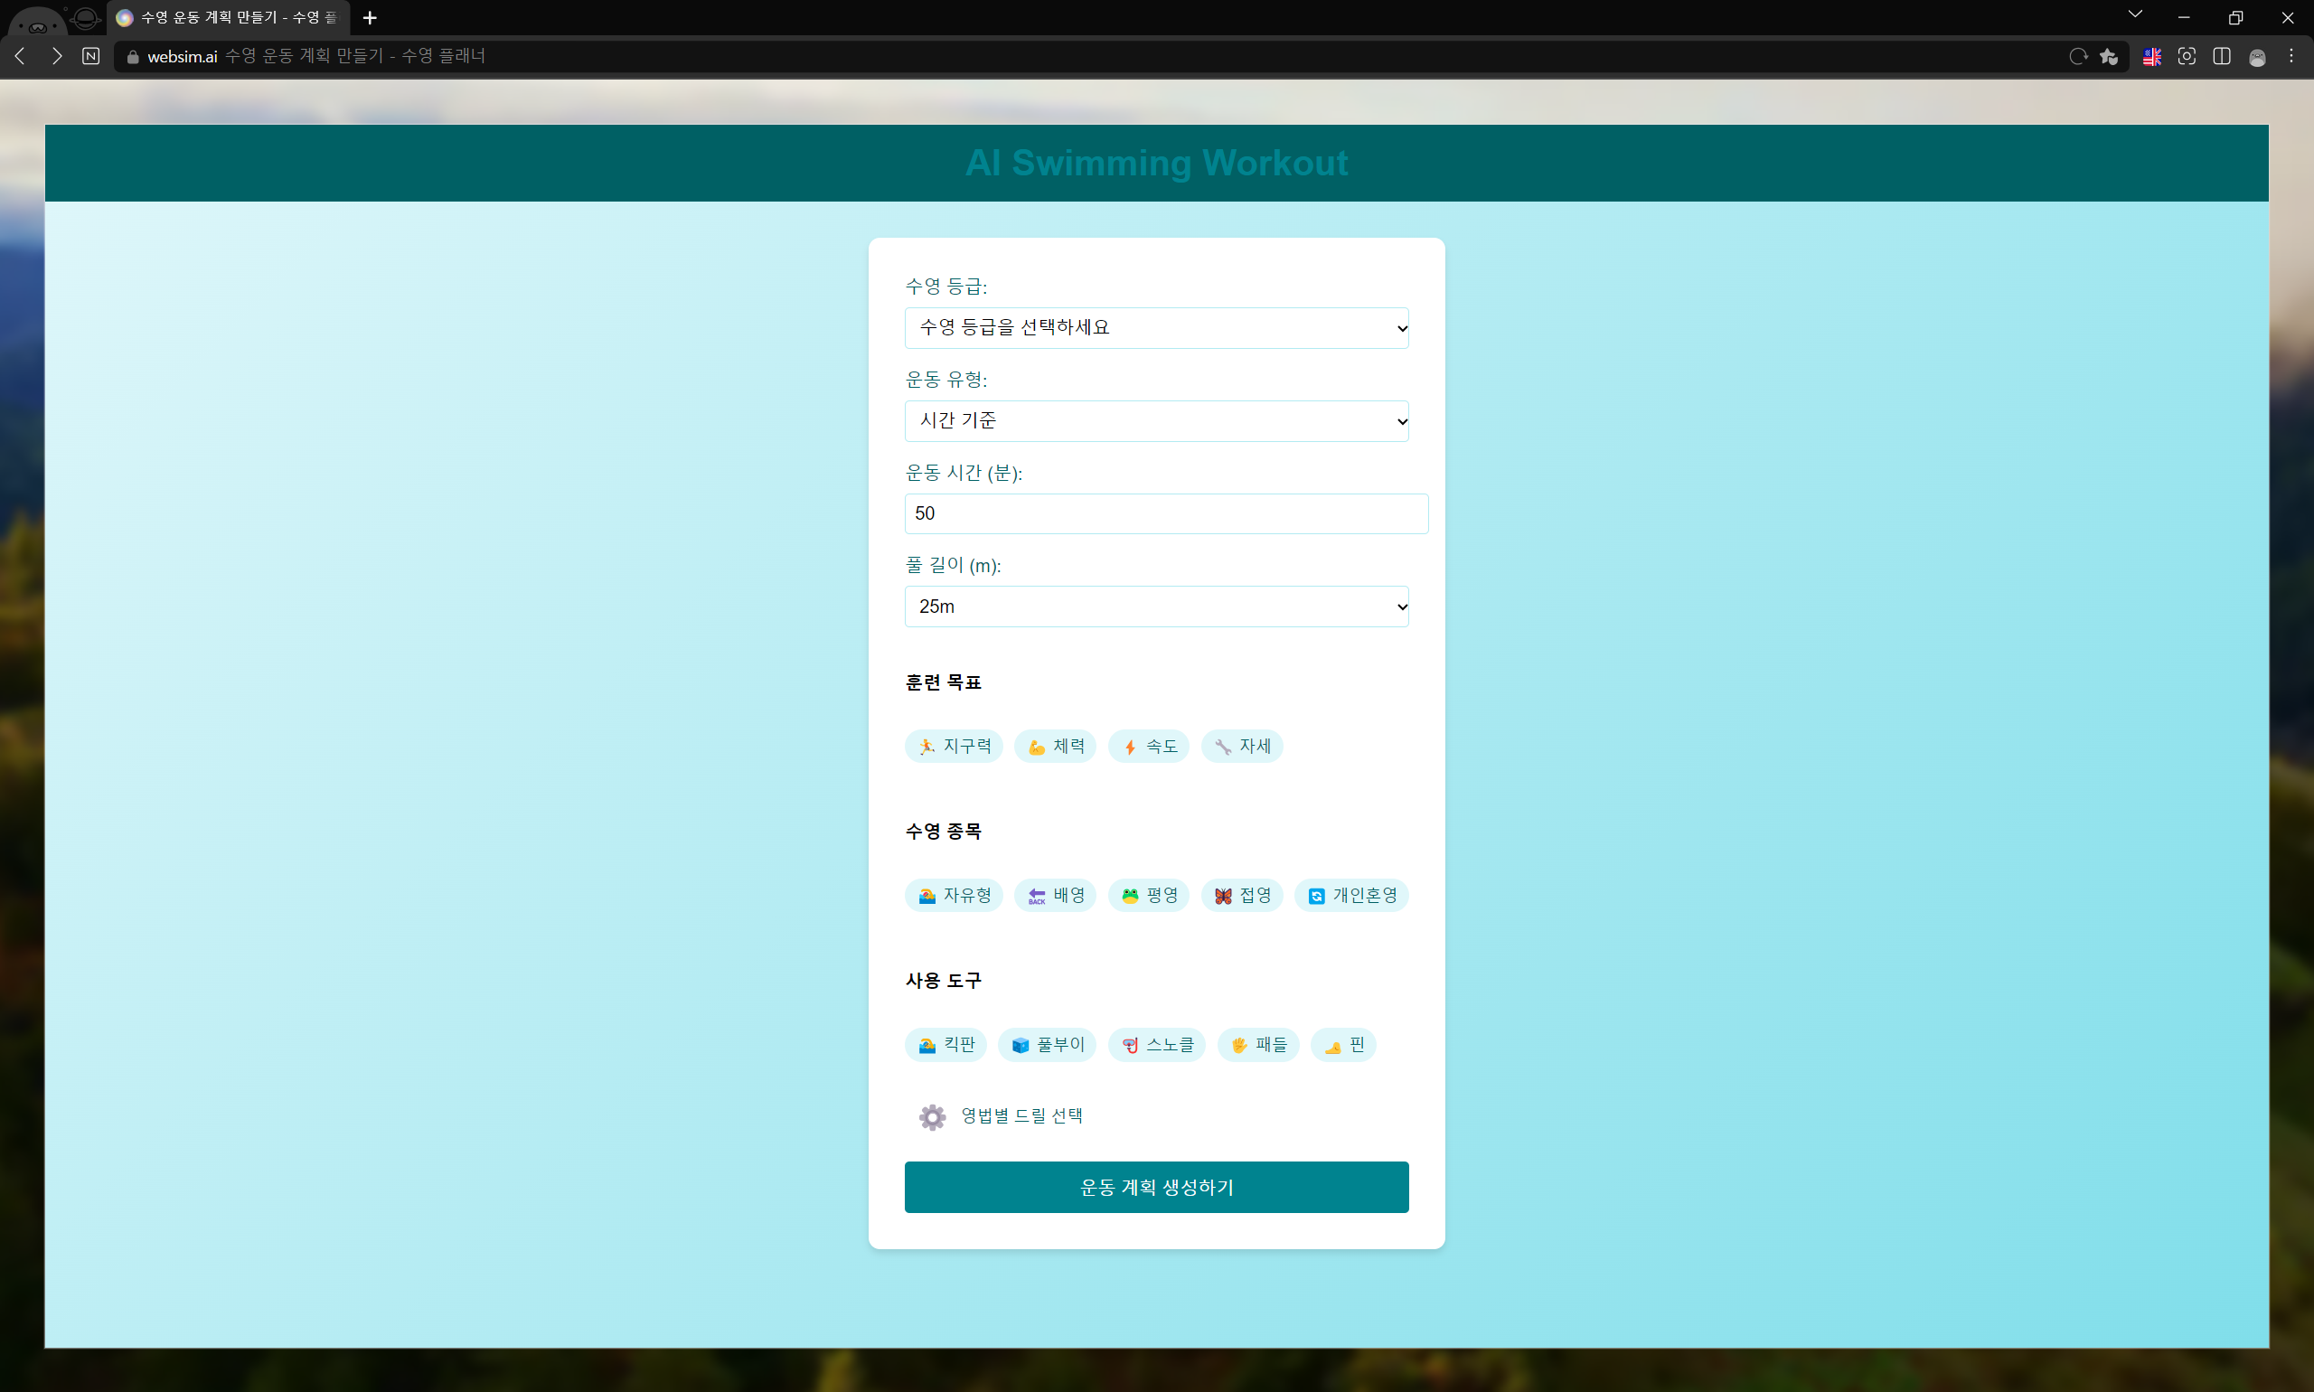Toggle the 지구력 training goal chip
Viewport: 2314px width, 1392px height.
click(x=953, y=746)
